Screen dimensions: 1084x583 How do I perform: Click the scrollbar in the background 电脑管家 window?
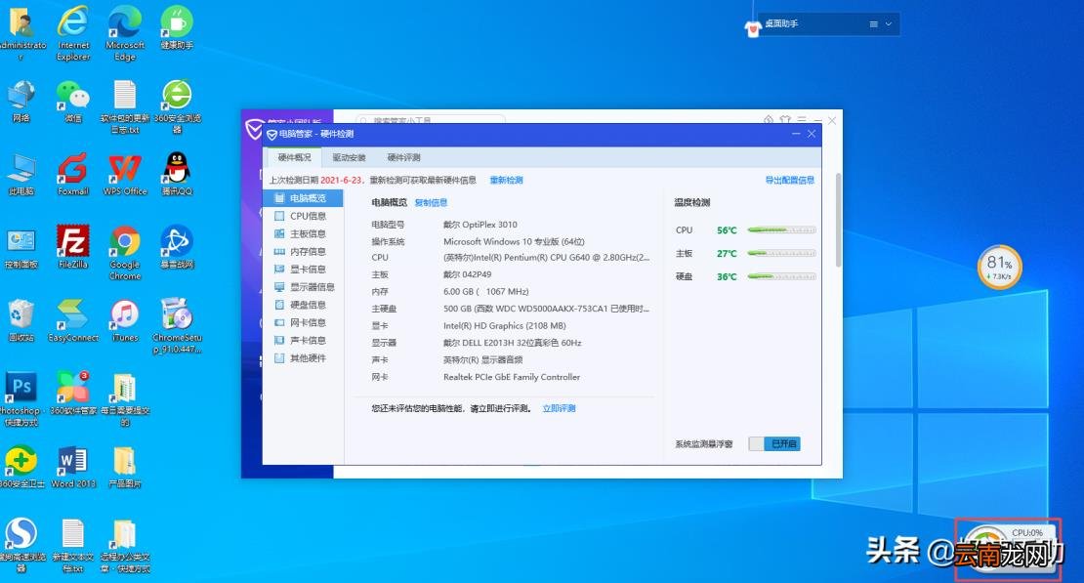[838, 220]
